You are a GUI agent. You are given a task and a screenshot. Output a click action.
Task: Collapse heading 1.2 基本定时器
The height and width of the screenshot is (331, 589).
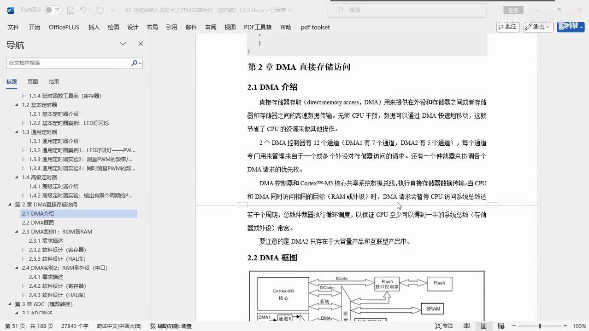[17, 105]
